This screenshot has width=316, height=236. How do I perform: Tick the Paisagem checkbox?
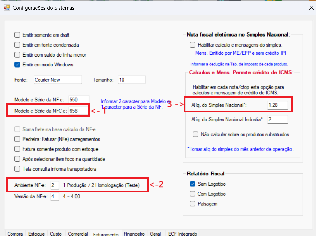[x=193, y=204]
